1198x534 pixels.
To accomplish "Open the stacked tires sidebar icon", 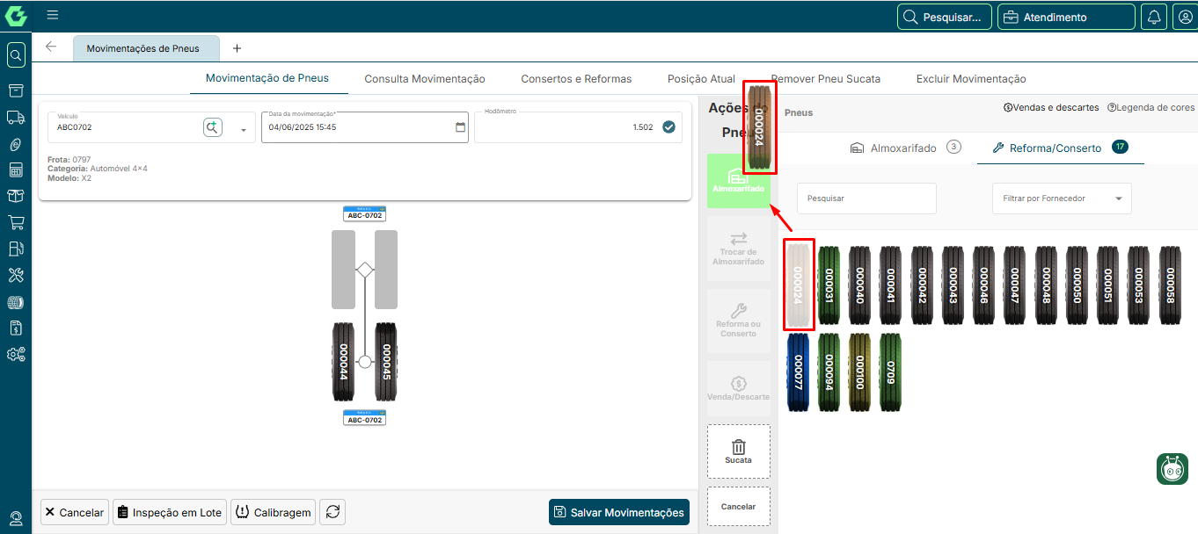I will [16, 302].
